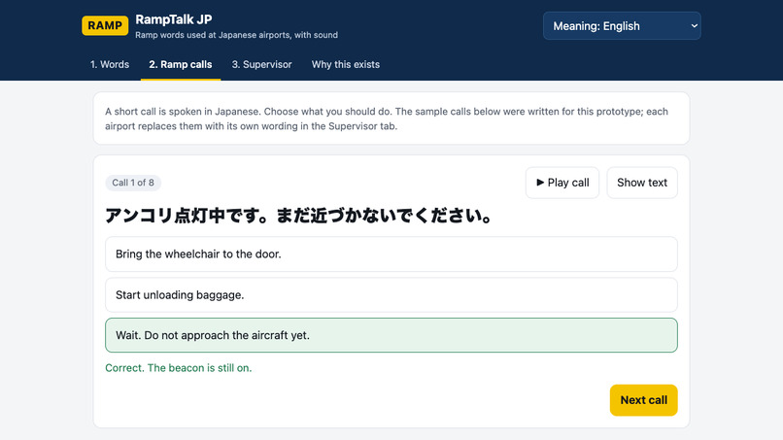Click the yellow RAMP logo badge
The height and width of the screenshot is (440, 783).
[105, 25]
